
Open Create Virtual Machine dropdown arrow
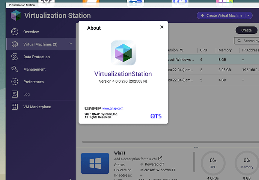pos(248,15)
